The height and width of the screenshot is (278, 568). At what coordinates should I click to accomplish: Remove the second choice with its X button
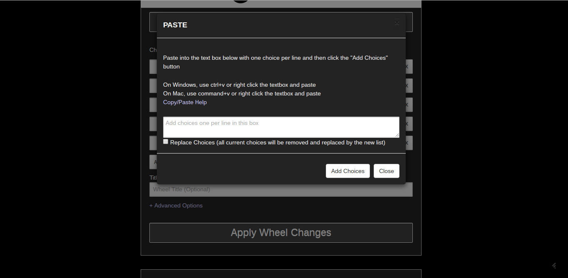pos(407,85)
